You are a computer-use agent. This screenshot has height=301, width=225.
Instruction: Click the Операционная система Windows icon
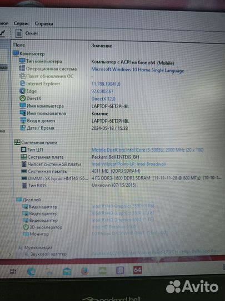pyautogui.click(x=22, y=68)
